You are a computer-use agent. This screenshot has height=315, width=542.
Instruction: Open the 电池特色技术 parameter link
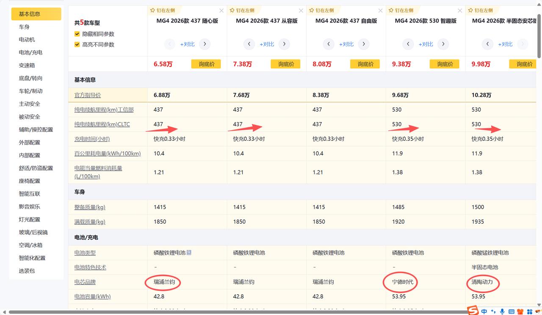pyautogui.click(x=90, y=267)
